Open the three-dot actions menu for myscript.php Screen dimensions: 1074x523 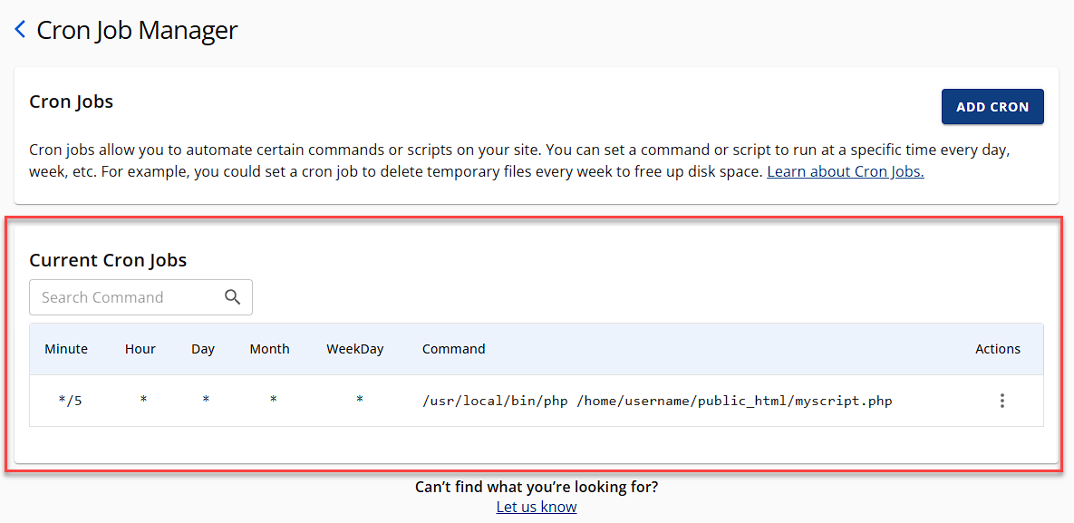tap(1001, 401)
